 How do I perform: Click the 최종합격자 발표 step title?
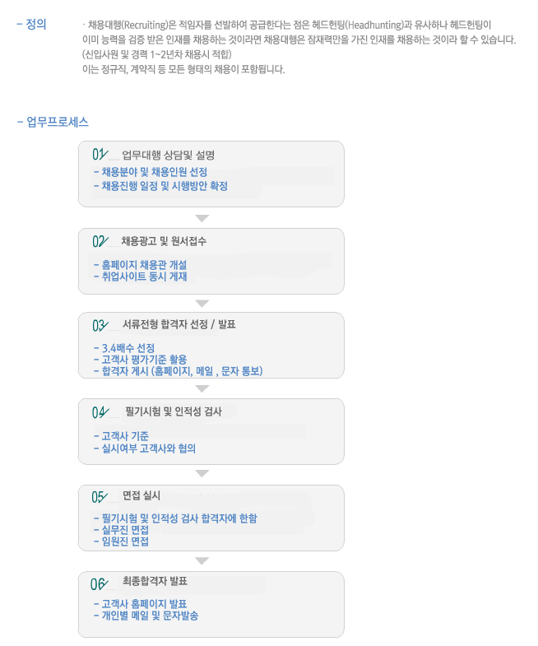[x=155, y=581]
